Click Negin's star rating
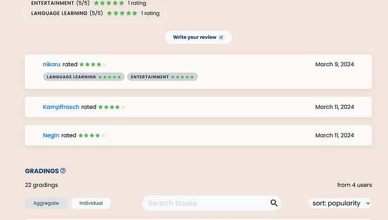The image size is (388, 220). [92, 135]
